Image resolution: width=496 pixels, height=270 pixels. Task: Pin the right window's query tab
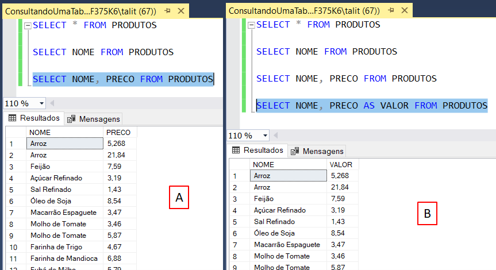[391, 10]
